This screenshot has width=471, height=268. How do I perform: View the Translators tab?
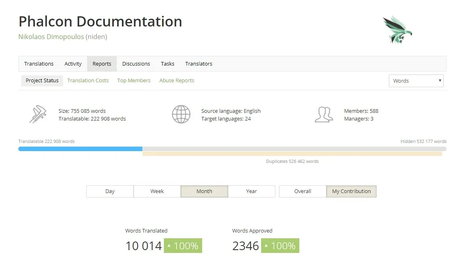point(199,64)
